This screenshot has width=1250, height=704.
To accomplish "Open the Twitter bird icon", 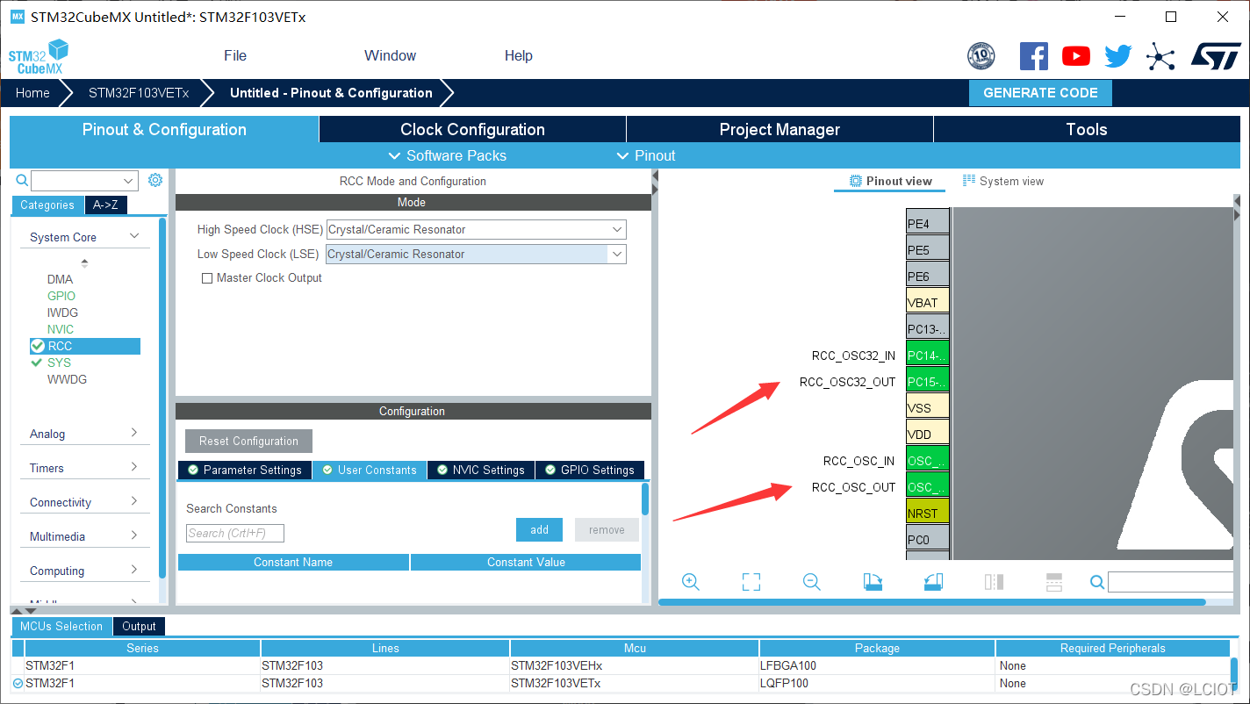I will tap(1117, 56).
